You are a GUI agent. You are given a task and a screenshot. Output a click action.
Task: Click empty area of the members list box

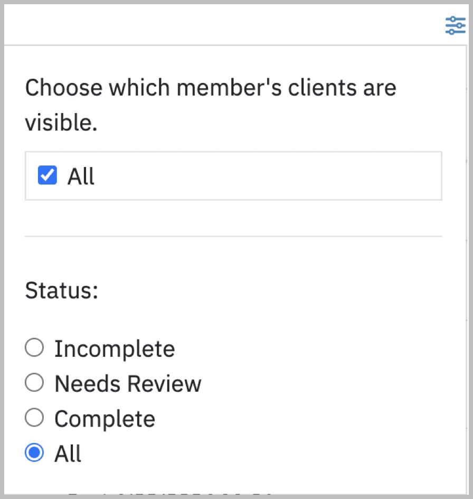point(267,176)
